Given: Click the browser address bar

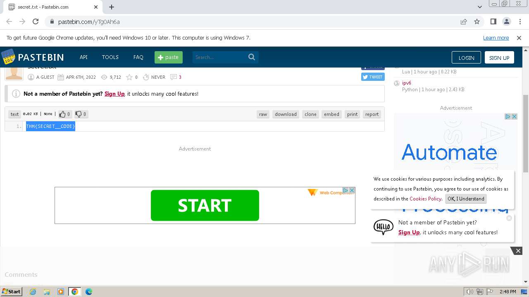Looking at the screenshot, I should (256, 21).
